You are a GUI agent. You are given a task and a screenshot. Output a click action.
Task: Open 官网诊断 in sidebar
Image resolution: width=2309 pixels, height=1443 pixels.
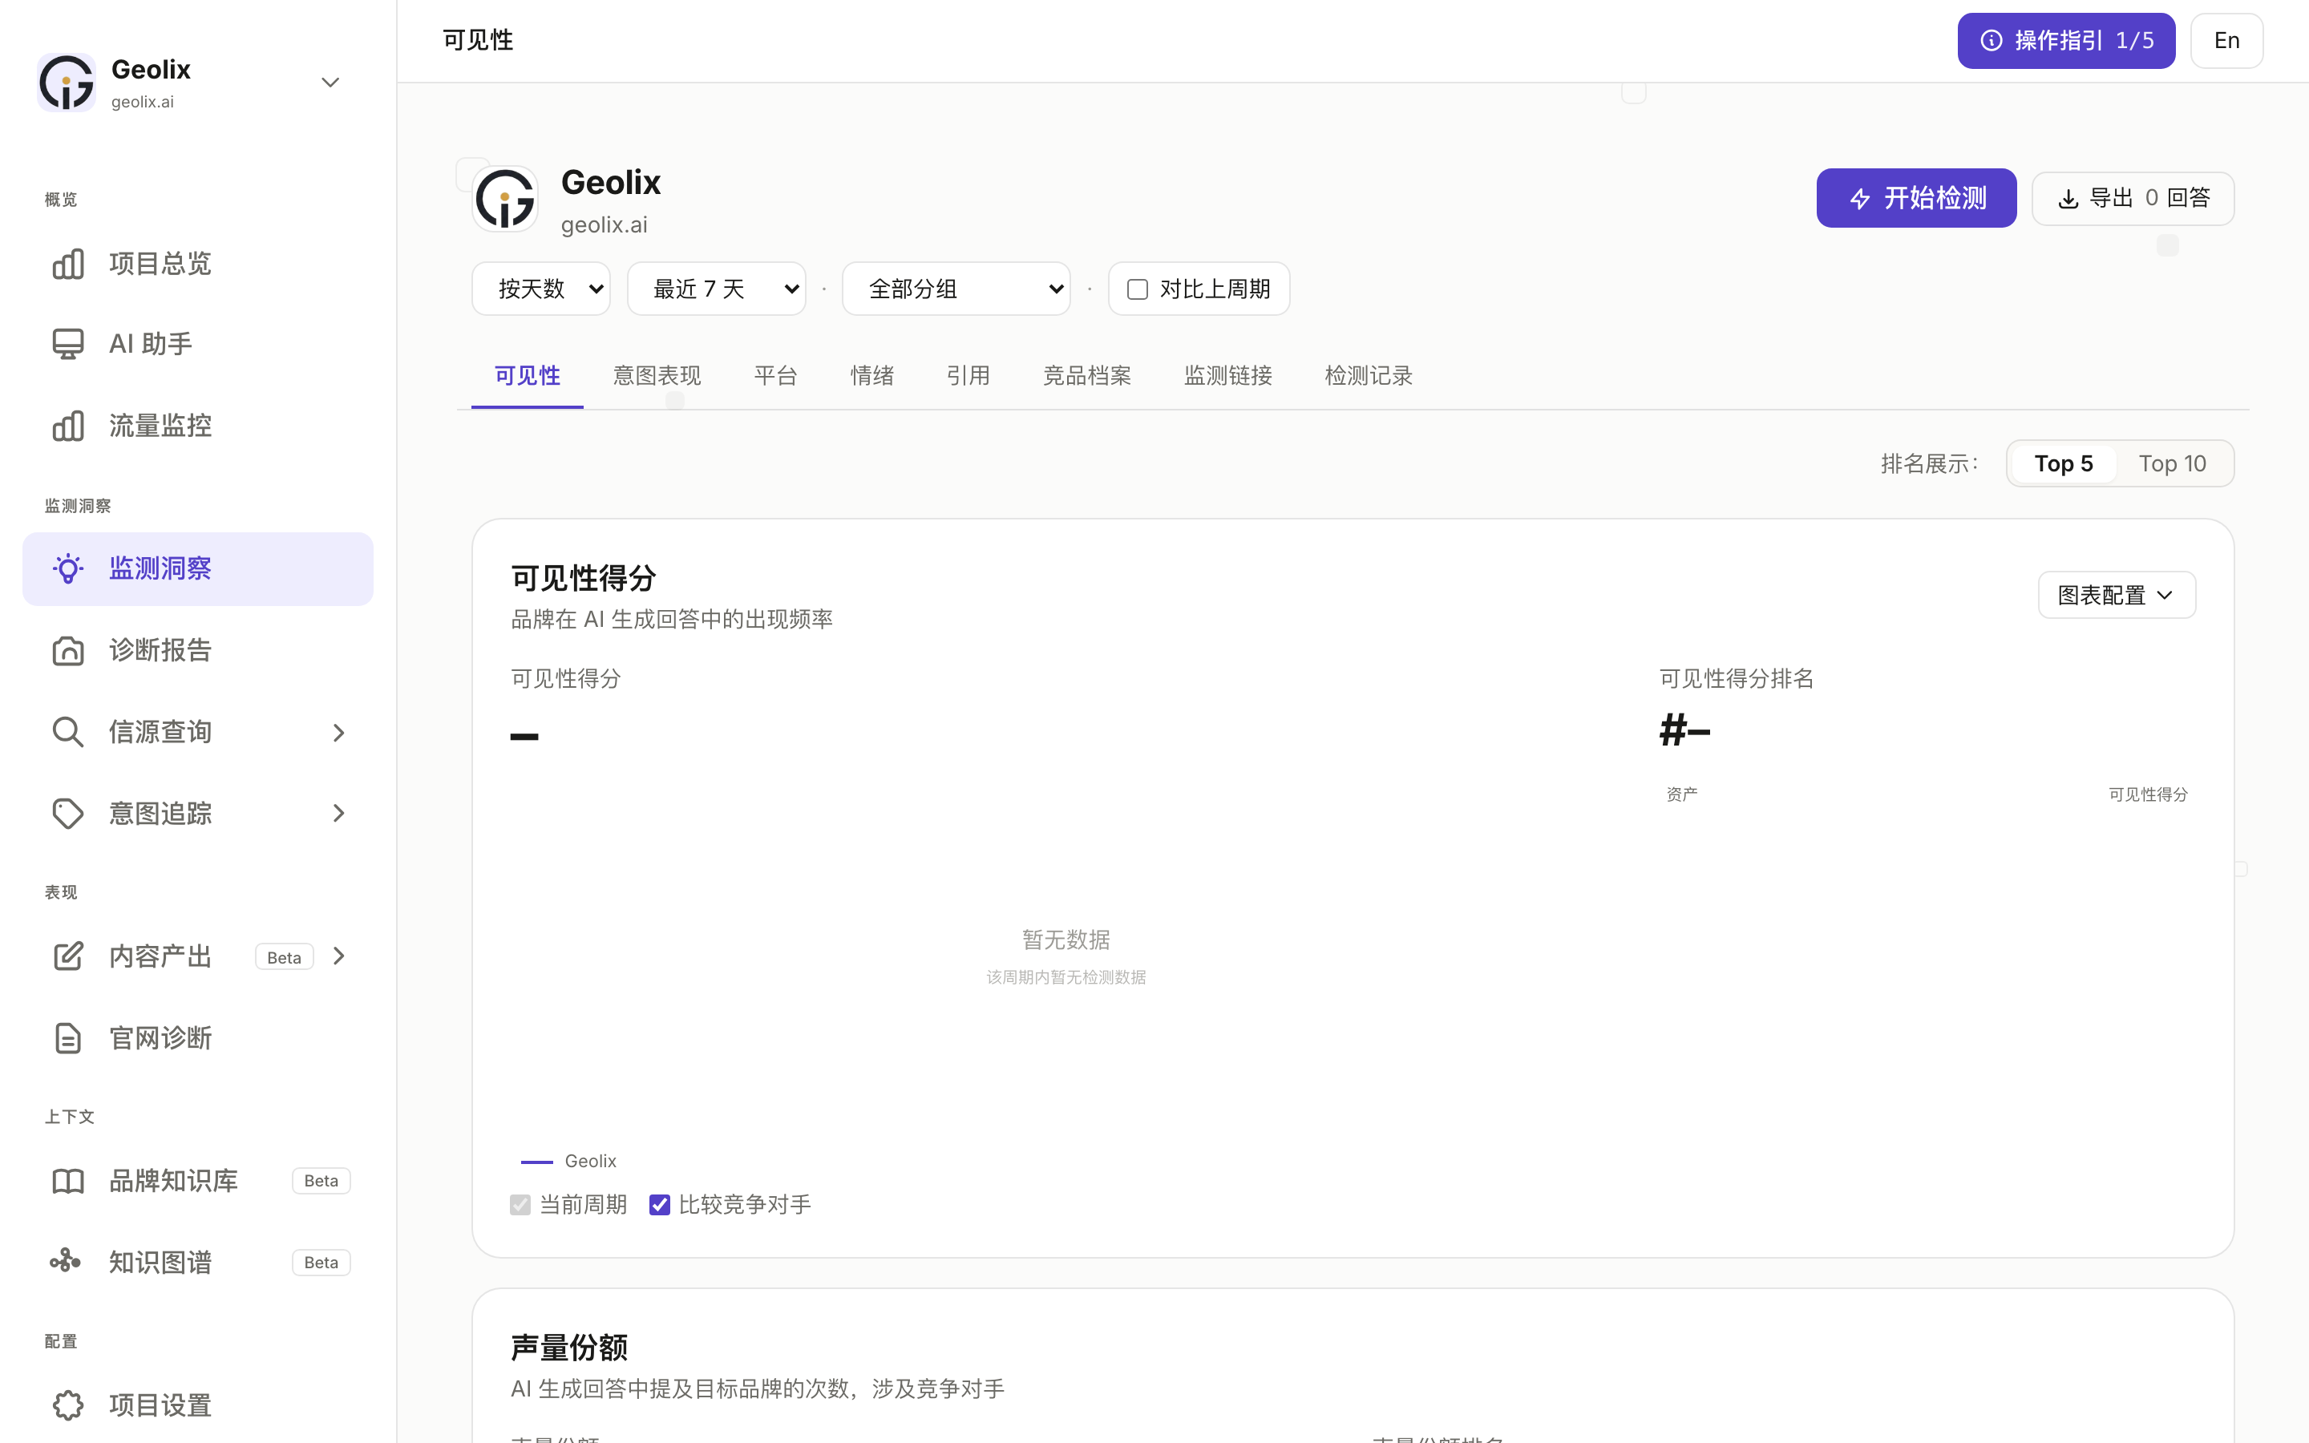pyautogui.click(x=197, y=1038)
